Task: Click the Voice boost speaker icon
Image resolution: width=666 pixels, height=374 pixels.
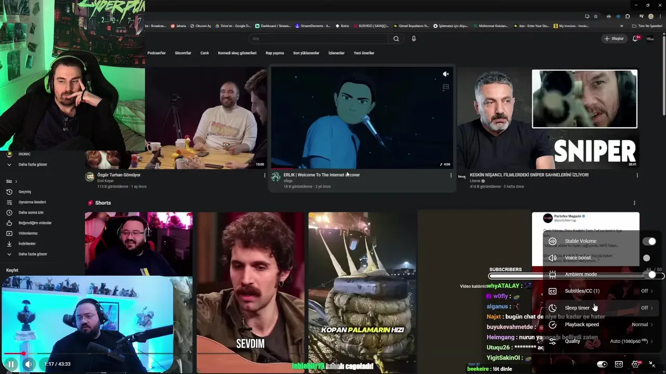Action: 553,258
